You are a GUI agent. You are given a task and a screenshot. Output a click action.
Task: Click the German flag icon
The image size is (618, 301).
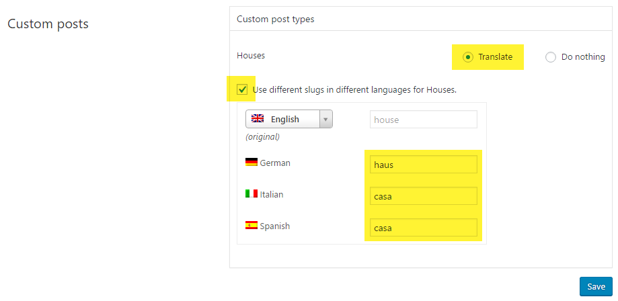point(252,162)
